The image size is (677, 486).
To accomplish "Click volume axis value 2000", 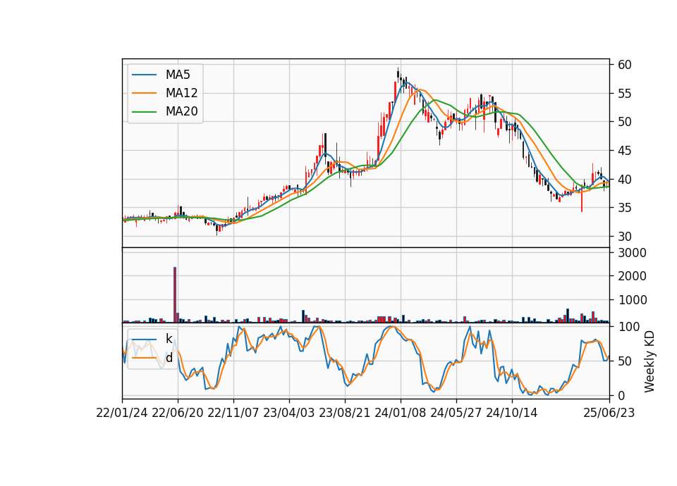I will click(632, 276).
